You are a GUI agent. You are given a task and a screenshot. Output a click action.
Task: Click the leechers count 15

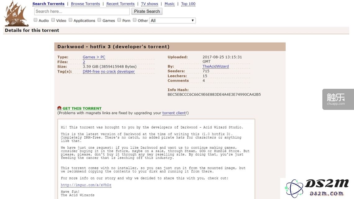205,76
